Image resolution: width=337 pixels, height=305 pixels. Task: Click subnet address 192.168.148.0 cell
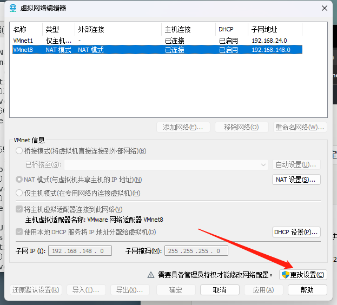(x=271, y=50)
